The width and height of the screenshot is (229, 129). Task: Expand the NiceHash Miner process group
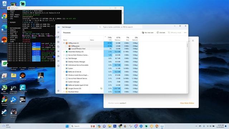[64, 92]
